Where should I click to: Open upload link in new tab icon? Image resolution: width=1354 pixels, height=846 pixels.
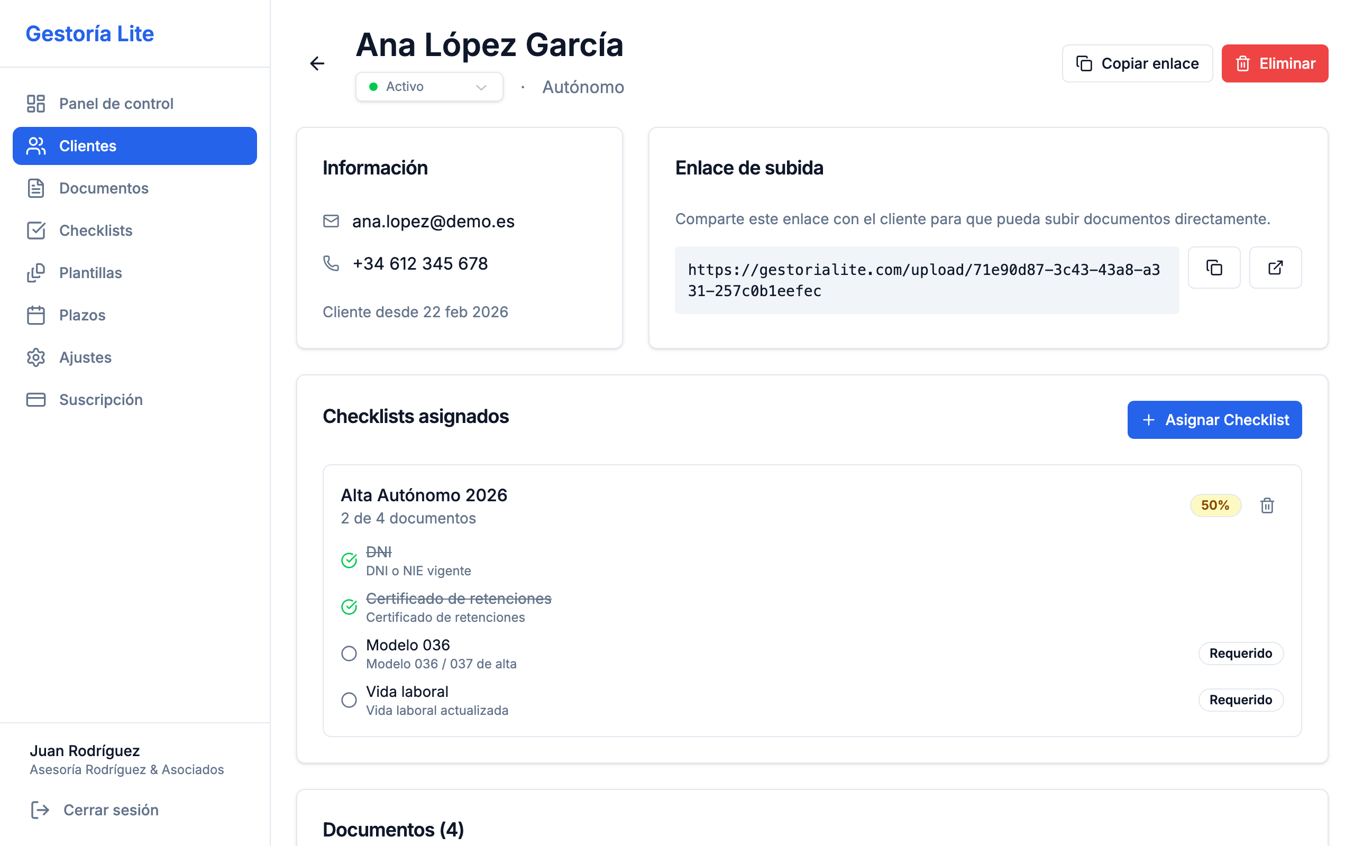tap(1275, 268)
